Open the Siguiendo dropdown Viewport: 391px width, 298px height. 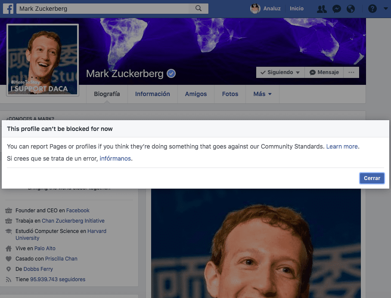click(x=280, y=72)
